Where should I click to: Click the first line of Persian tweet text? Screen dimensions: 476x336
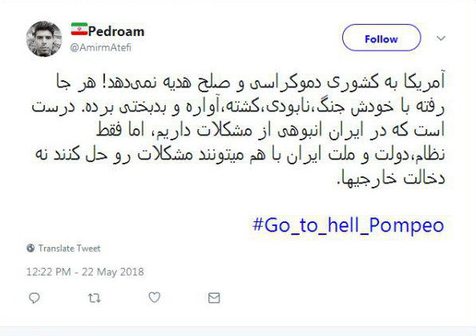tap(251, 82)
